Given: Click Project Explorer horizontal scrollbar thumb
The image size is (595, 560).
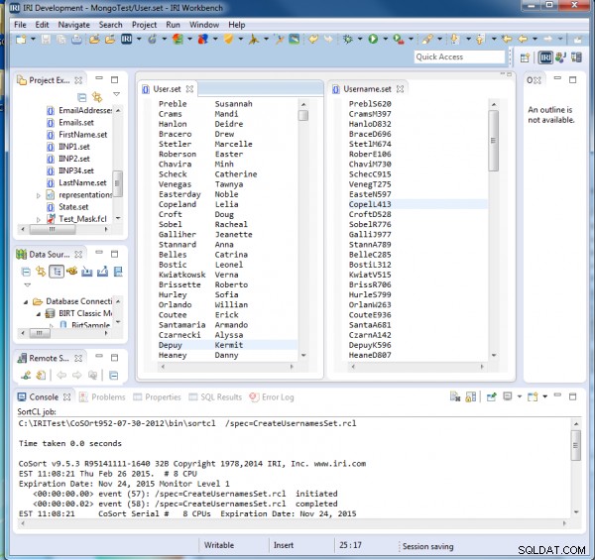Looking at the screenshot, I should (x=53, y=229).
